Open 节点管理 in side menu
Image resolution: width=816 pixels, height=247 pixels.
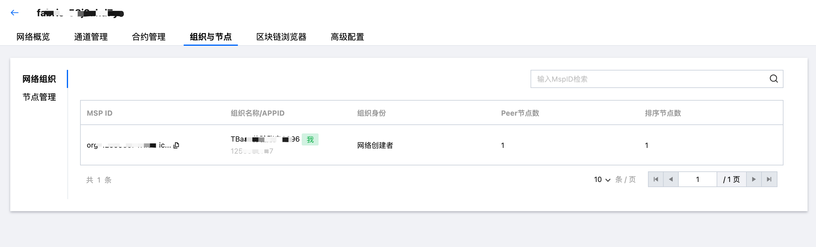point(39,97)
